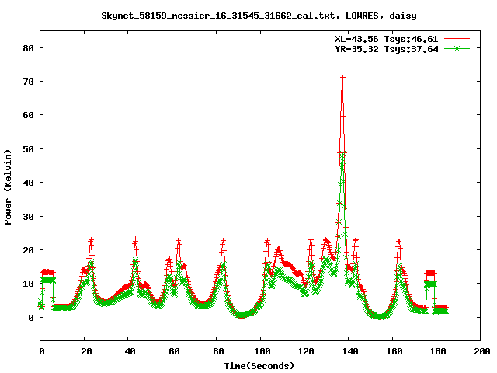
Task: Click the x-axis tick label 40
Action: (x=130, y=351)
